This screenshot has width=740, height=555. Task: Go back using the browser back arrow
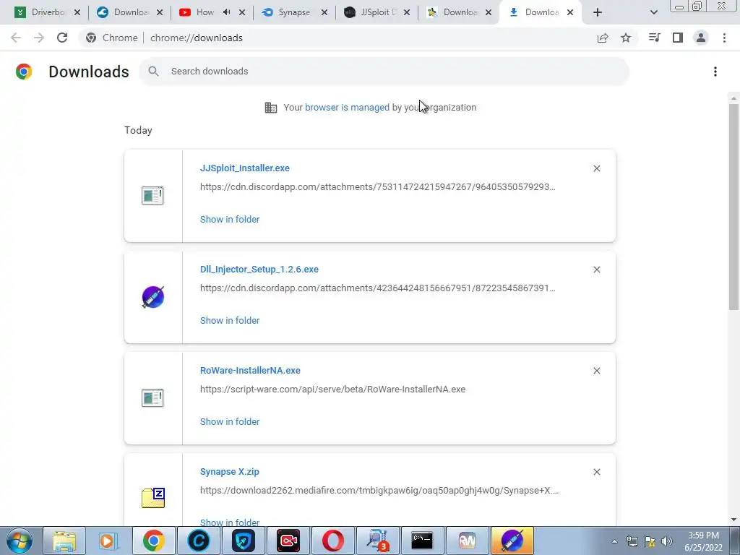pyautogui.click(x=16, y=38)
